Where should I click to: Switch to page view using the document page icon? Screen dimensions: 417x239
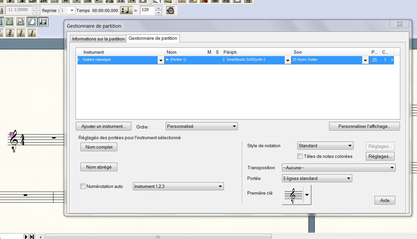(20, 21)
